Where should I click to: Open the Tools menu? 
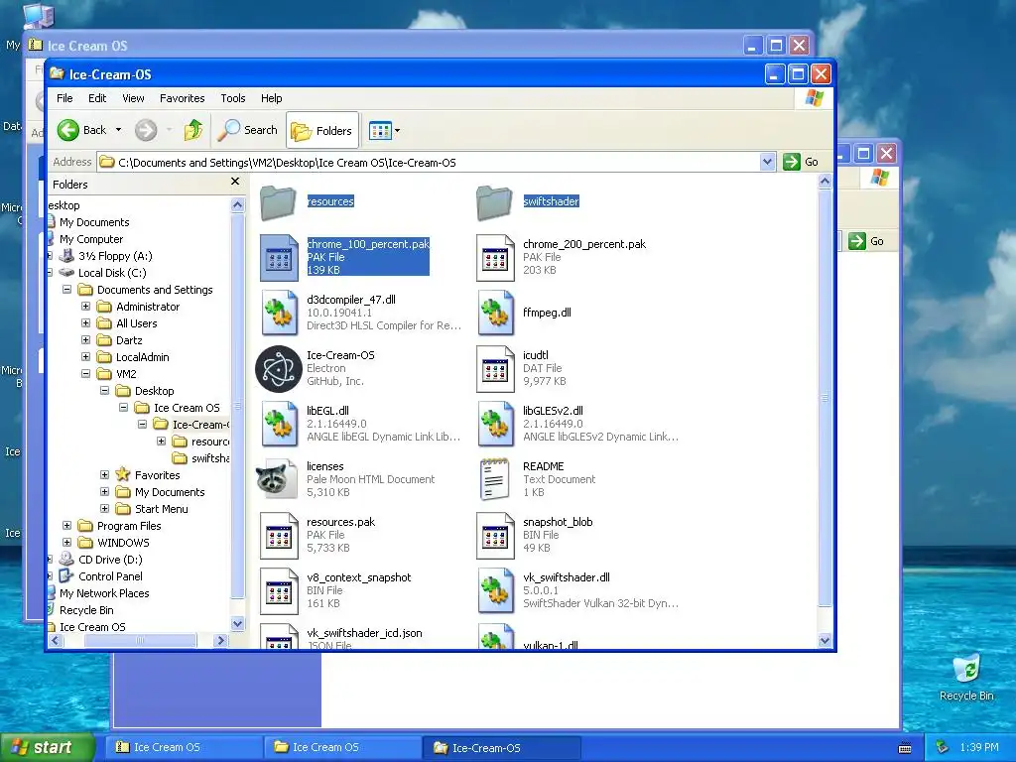(232, 98)
